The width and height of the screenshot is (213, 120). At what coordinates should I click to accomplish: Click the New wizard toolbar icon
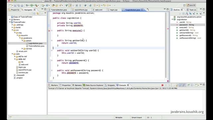10,5
